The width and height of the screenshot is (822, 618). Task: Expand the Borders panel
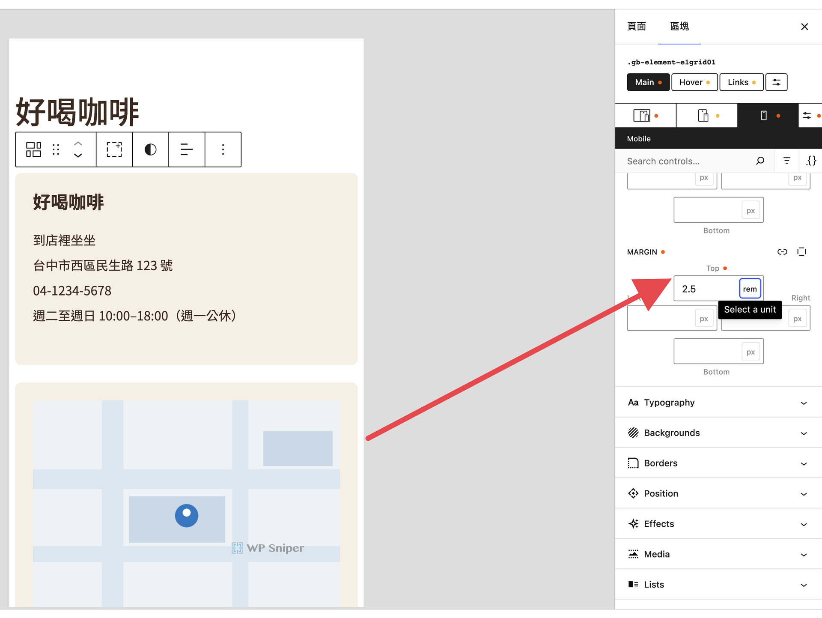[x=718, y=463]
